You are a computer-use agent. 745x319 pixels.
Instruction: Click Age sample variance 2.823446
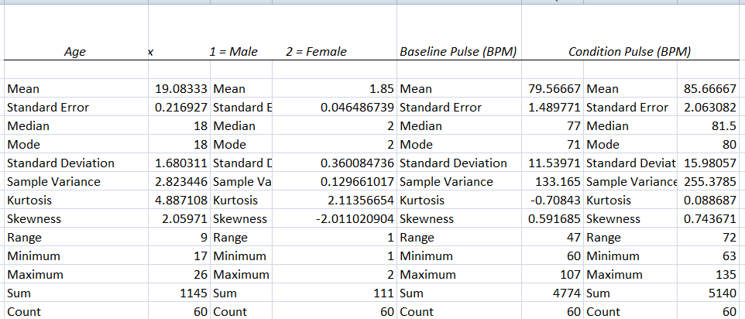point(181,182)
